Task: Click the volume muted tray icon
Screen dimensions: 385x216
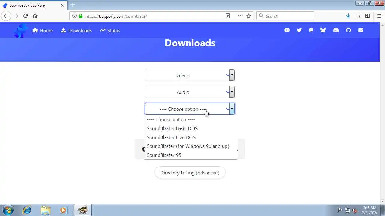Action: point(355,210)
